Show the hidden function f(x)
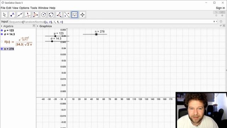Image resolution: width=227 pixels, height=128 pixels. [x=2, y=42]
